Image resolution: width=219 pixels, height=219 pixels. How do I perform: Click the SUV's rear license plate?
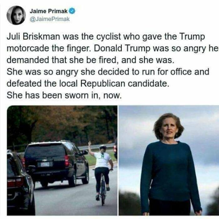[x=45, y=164]
